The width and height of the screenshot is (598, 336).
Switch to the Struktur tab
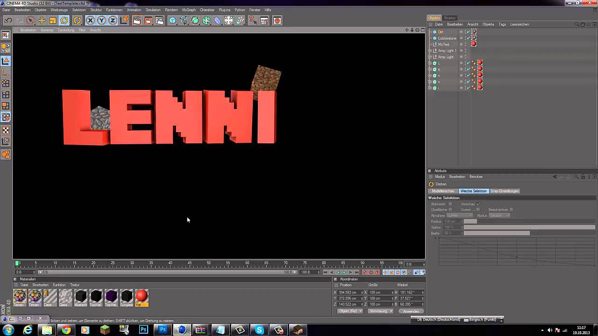(449, 18)
